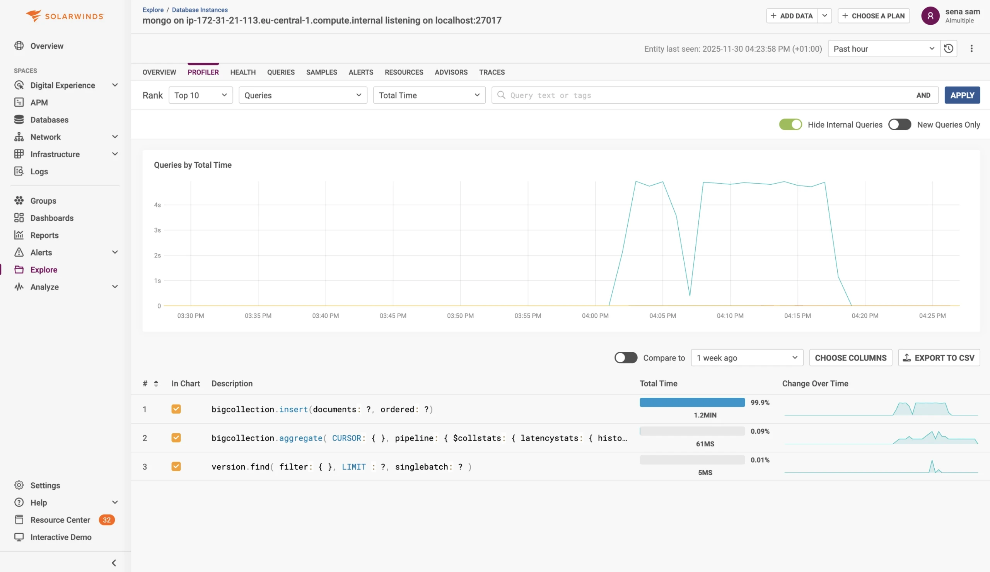Open the Database Instances breadcrumb link

click(200, 10)
